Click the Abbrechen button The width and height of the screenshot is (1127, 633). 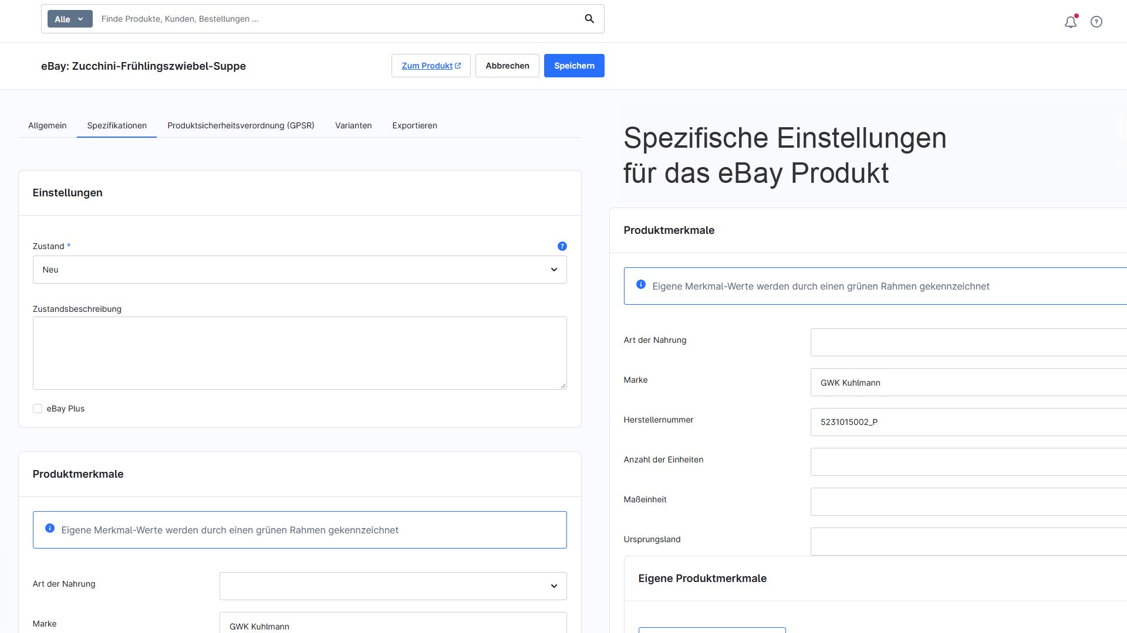[507, 66]
